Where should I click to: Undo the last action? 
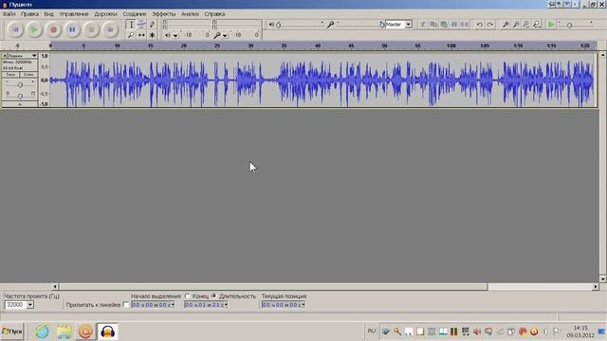[x=479, y=25]
